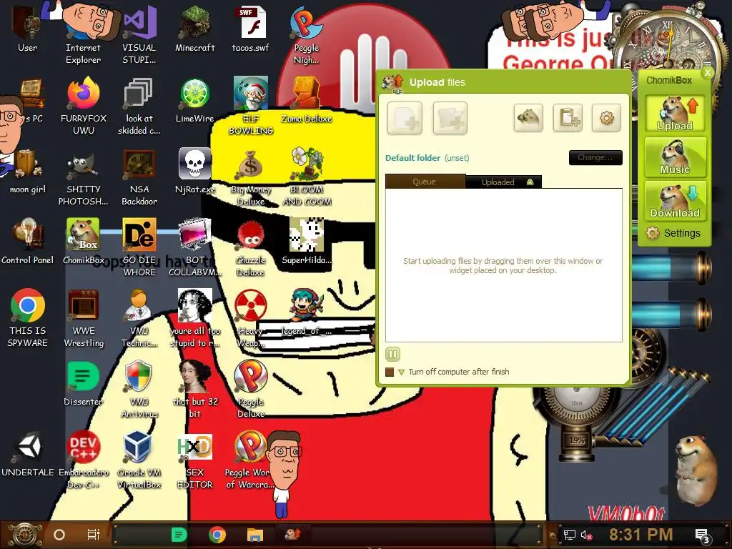732x549 pixels.
Task: Select the GO DIE WHORE icon
Action: (139, 248)
